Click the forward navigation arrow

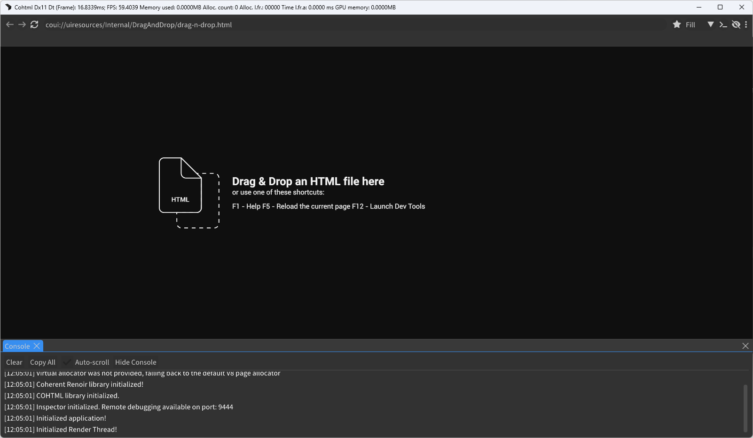click(x=22, y=24)
